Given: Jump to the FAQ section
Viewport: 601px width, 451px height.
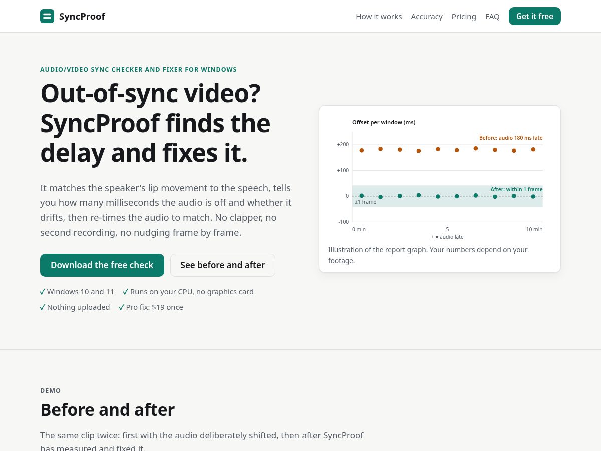Looking at the screenshot, I should click(492, 17).
